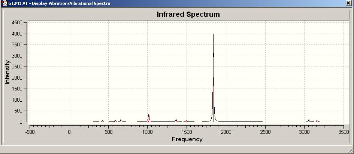Click the y-axis tick label 4500
Viewport: 354px width, 154px height.
click(x=17, y=23)
